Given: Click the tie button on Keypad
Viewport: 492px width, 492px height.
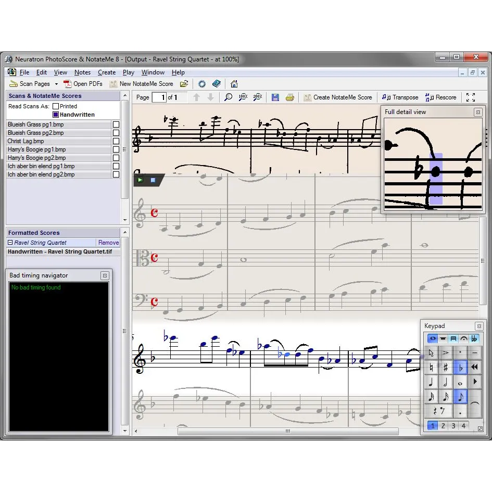Looking at the screenshot, I should pos(475,404).
